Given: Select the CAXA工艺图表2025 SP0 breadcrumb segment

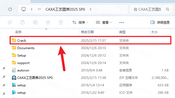Looking at the screenshot, I should pos(65,9).
